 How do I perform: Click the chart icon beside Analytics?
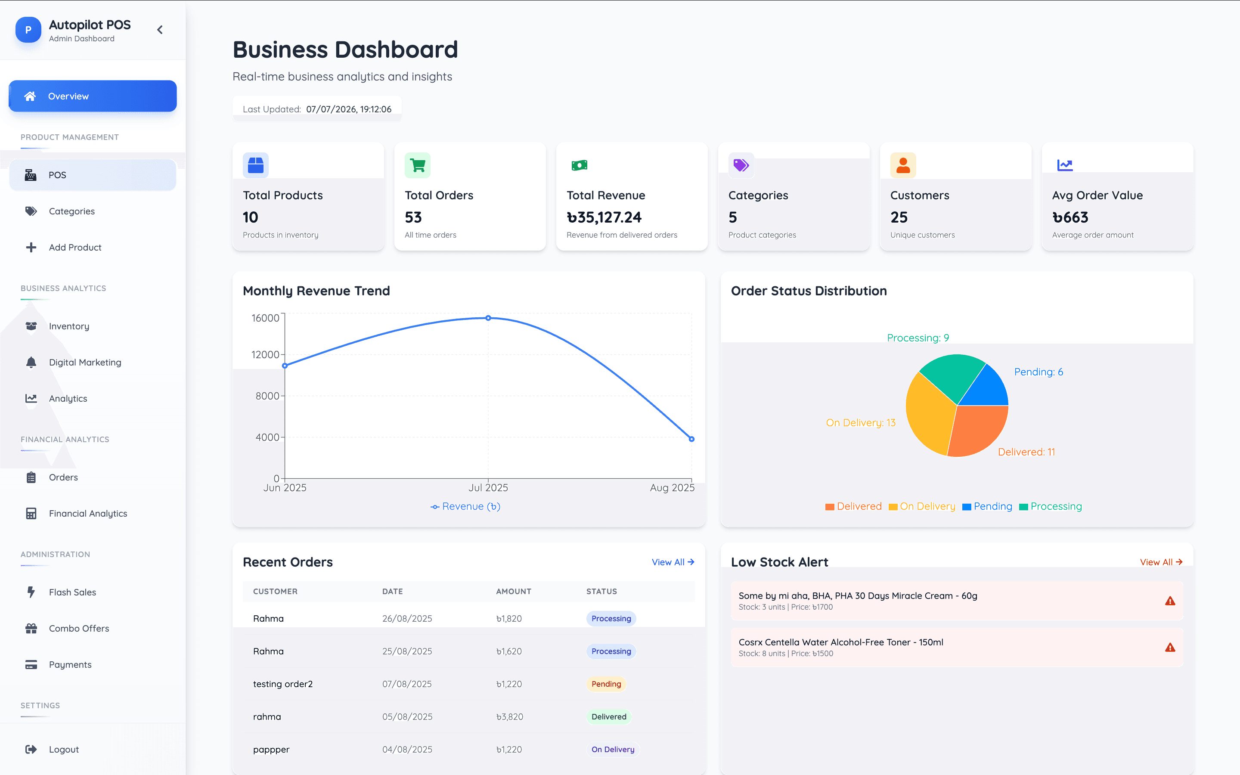31,398
